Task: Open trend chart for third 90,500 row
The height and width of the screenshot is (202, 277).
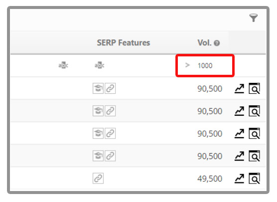Action: pyautogui.click(x=239, y=134)
